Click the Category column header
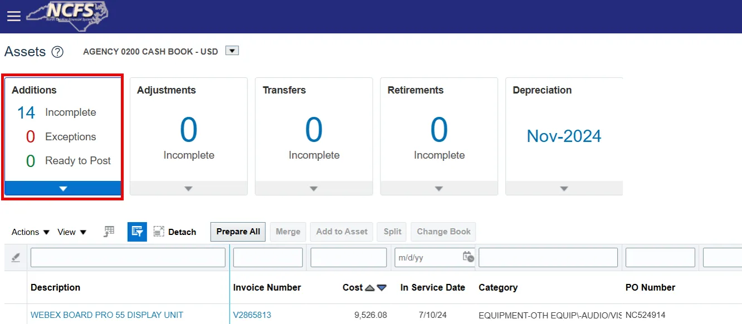Viewport: 742px width, 324px height. [498, 288]
